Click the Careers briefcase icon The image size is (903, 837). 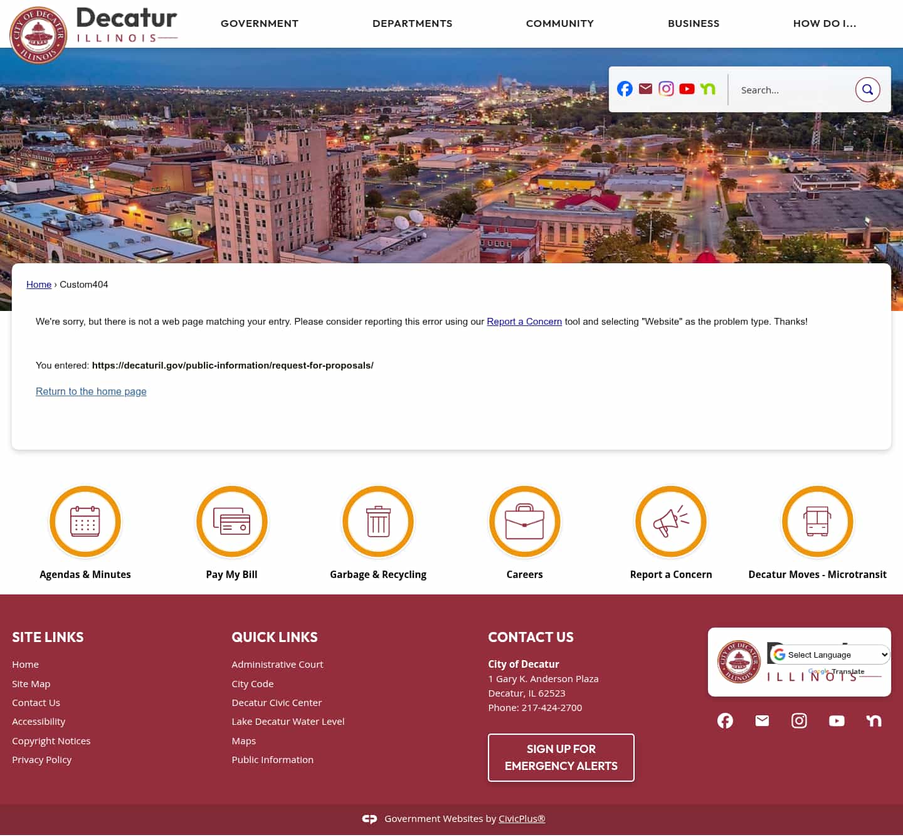coord(525,522)
